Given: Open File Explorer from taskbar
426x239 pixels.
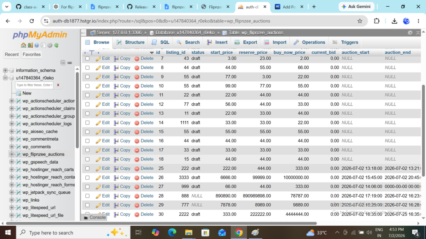Looking at the screenshot, I should pos(188,232).
